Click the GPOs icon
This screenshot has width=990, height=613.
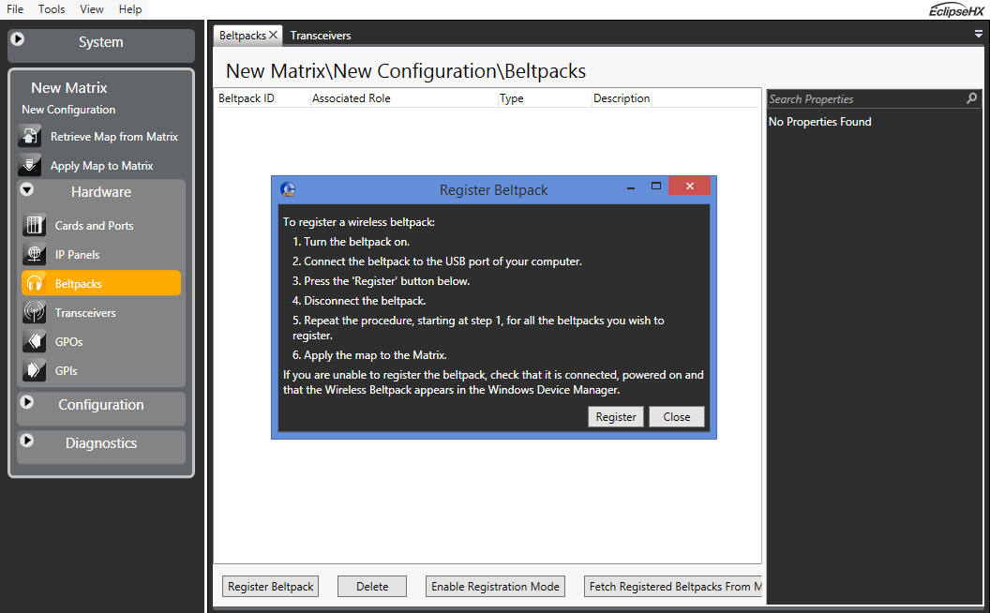coord(34,341)
